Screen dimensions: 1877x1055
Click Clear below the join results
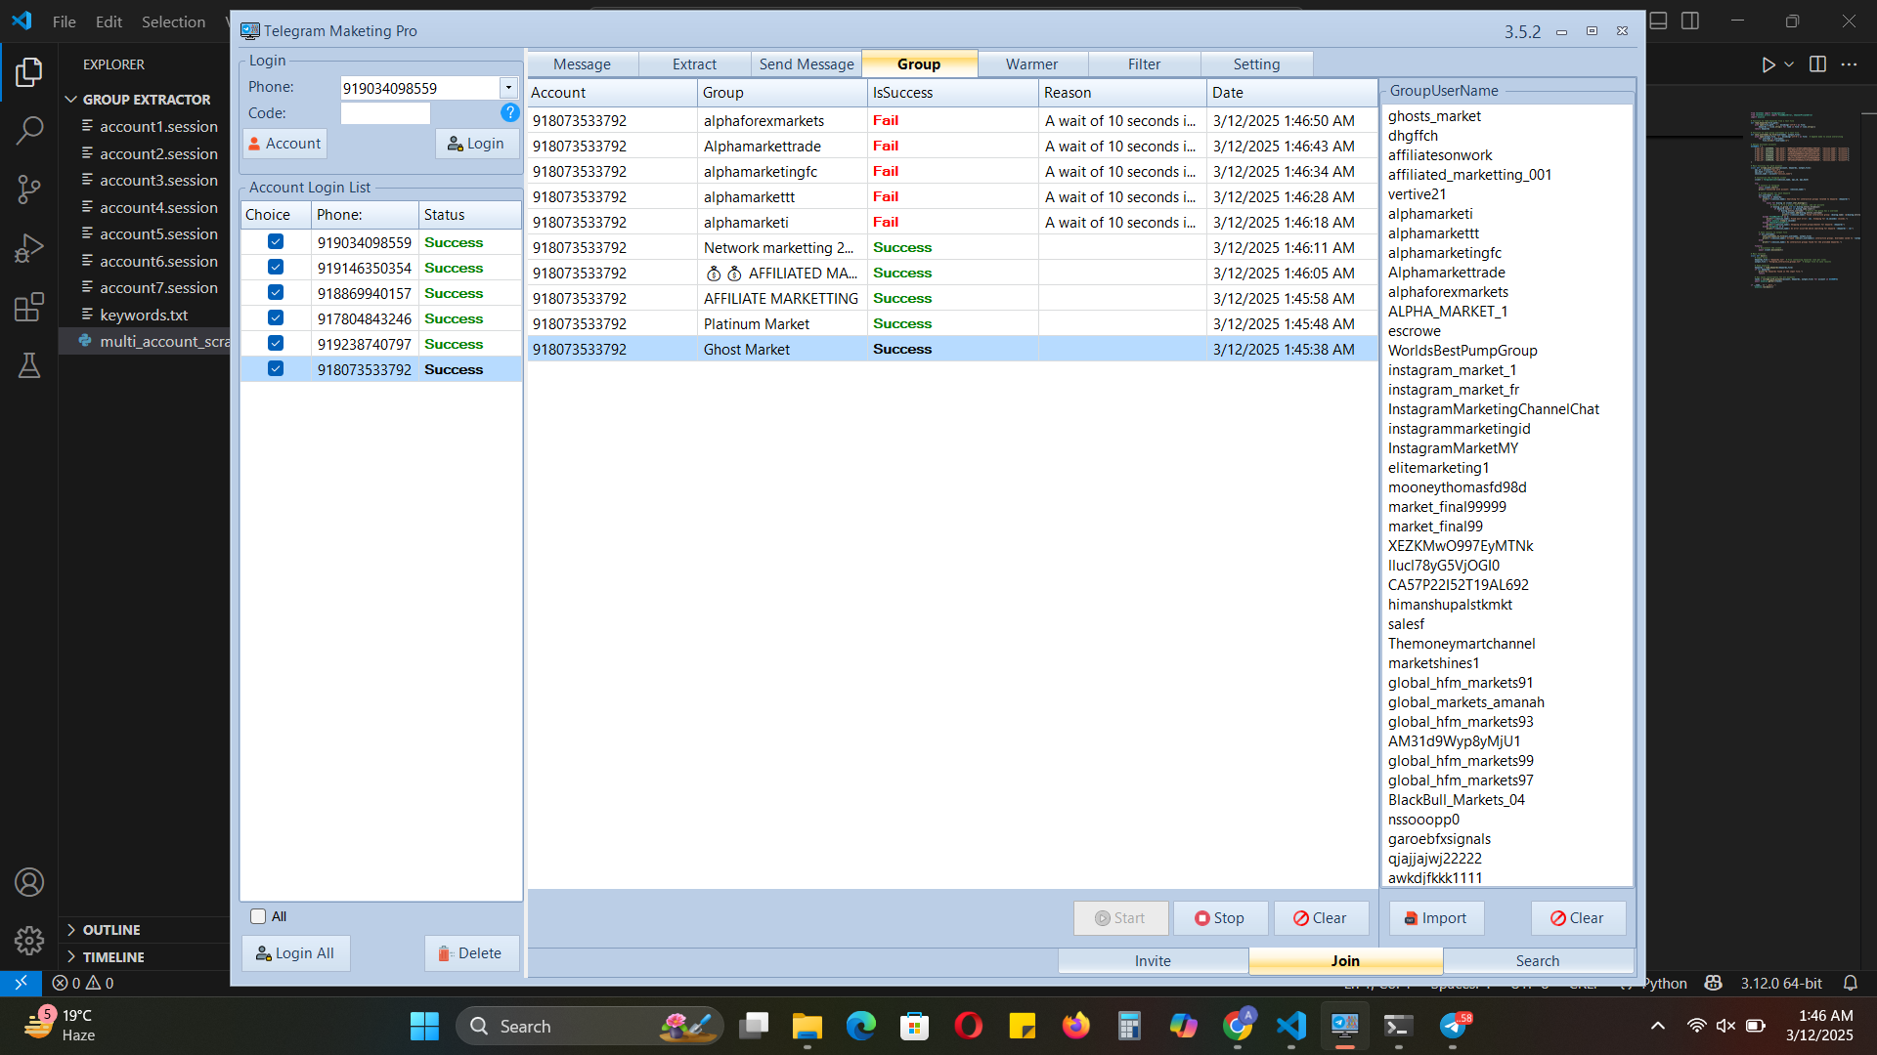point(1320,918)
